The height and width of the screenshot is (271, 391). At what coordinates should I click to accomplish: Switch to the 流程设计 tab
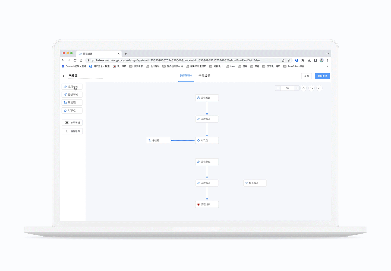pos(186,76)
